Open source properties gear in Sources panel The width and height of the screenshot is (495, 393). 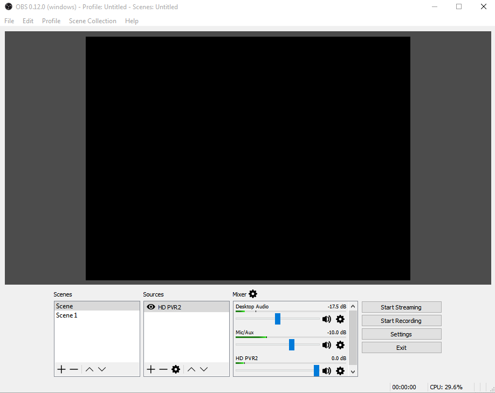(176, 369)
